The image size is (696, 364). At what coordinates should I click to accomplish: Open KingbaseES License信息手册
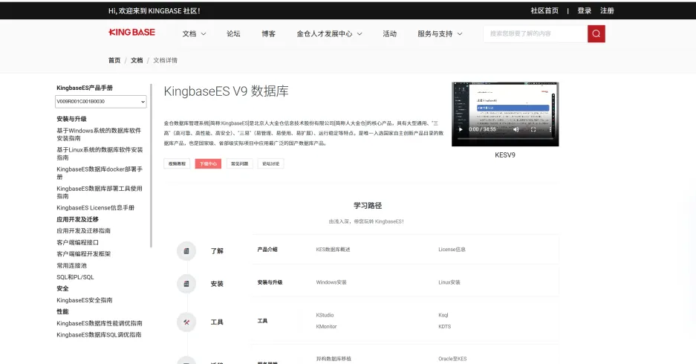pos(95,208)
